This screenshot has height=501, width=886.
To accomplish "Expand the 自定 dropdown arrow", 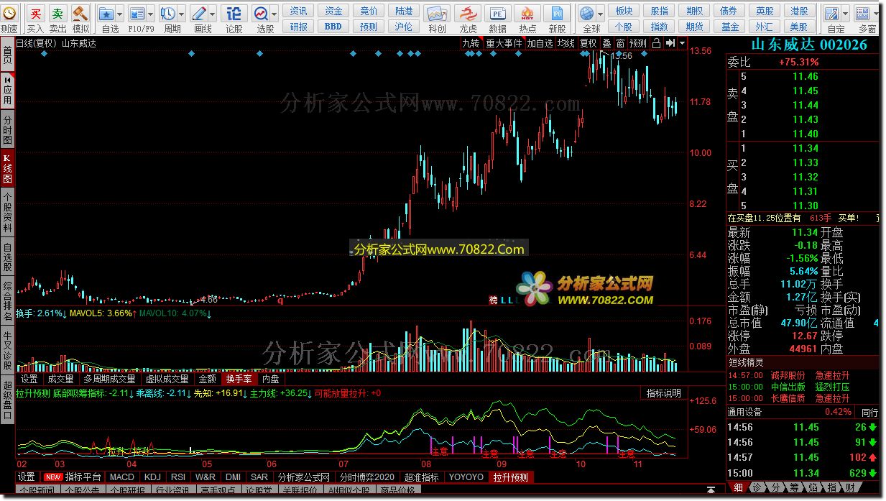I will coord(846,14).
